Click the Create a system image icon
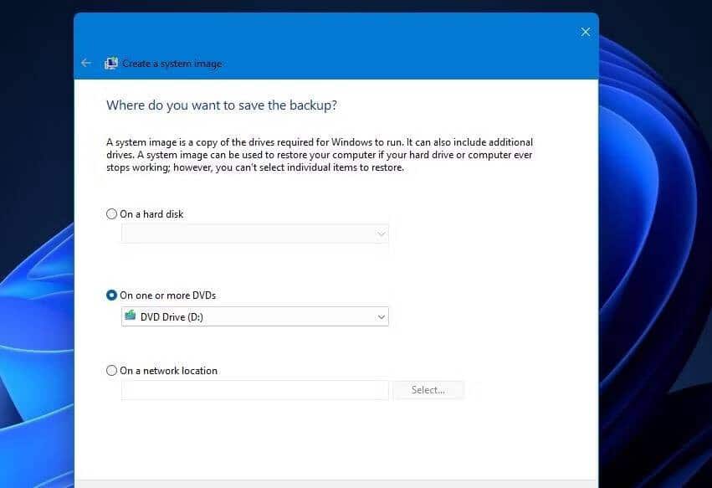This screenshot has height=488, width=712. pyautogui.click(x=112, y=63)
